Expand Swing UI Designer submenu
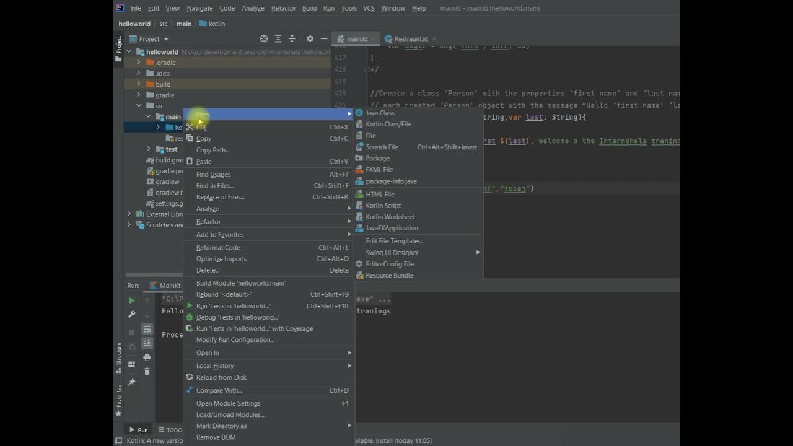 pos(418,253)
